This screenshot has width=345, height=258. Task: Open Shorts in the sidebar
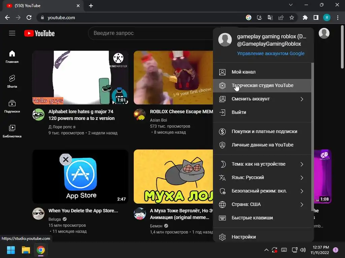pyautogui.click(x=12, y=82)
